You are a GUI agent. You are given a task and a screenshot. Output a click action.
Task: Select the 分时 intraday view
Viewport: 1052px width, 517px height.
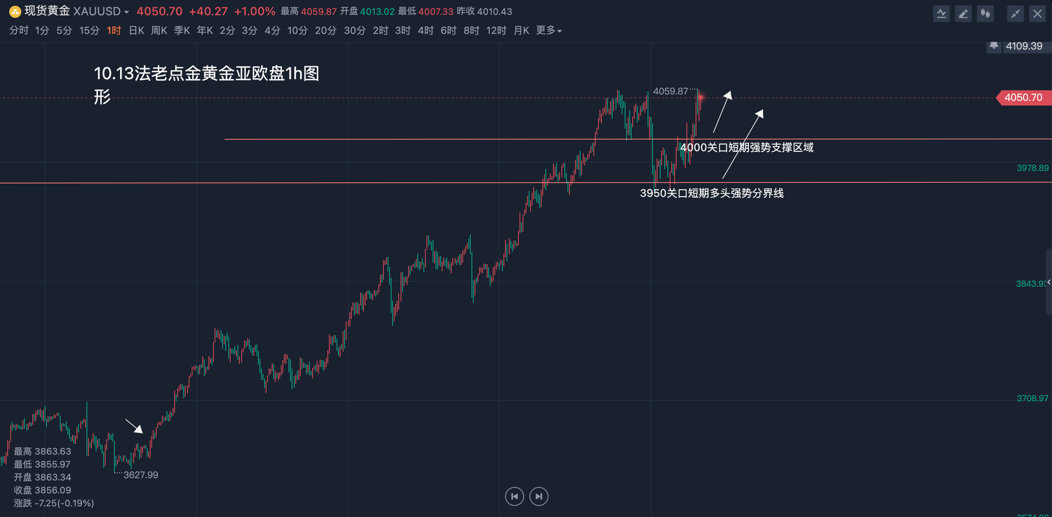pyautogui.click(x=19, y=30)
